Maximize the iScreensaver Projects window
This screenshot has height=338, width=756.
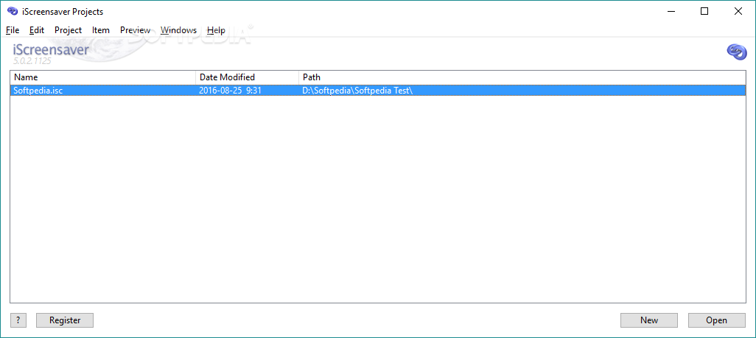coord(704,12)
